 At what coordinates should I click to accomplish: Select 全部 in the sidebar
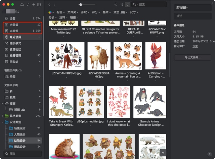click(x=23, y=18)
